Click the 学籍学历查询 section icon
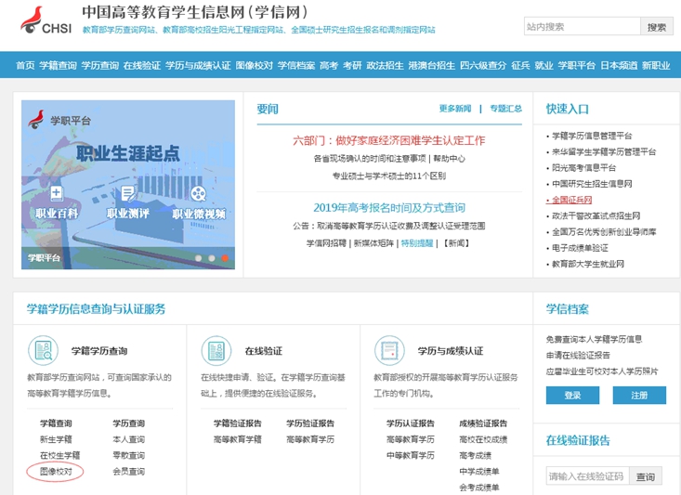This screenshot has width=681, height=495. click(x=43, y=350)
